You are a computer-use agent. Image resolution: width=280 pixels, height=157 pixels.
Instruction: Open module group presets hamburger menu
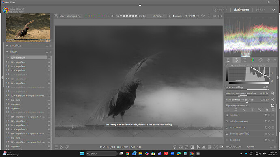pyautogui.click(x=275, y=60)
